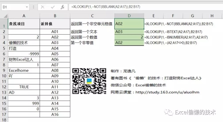Image resolution: width=223 pixels, height=122 pixels.
Task: Click cell A13 containing AD
Action: click(24, 92)
